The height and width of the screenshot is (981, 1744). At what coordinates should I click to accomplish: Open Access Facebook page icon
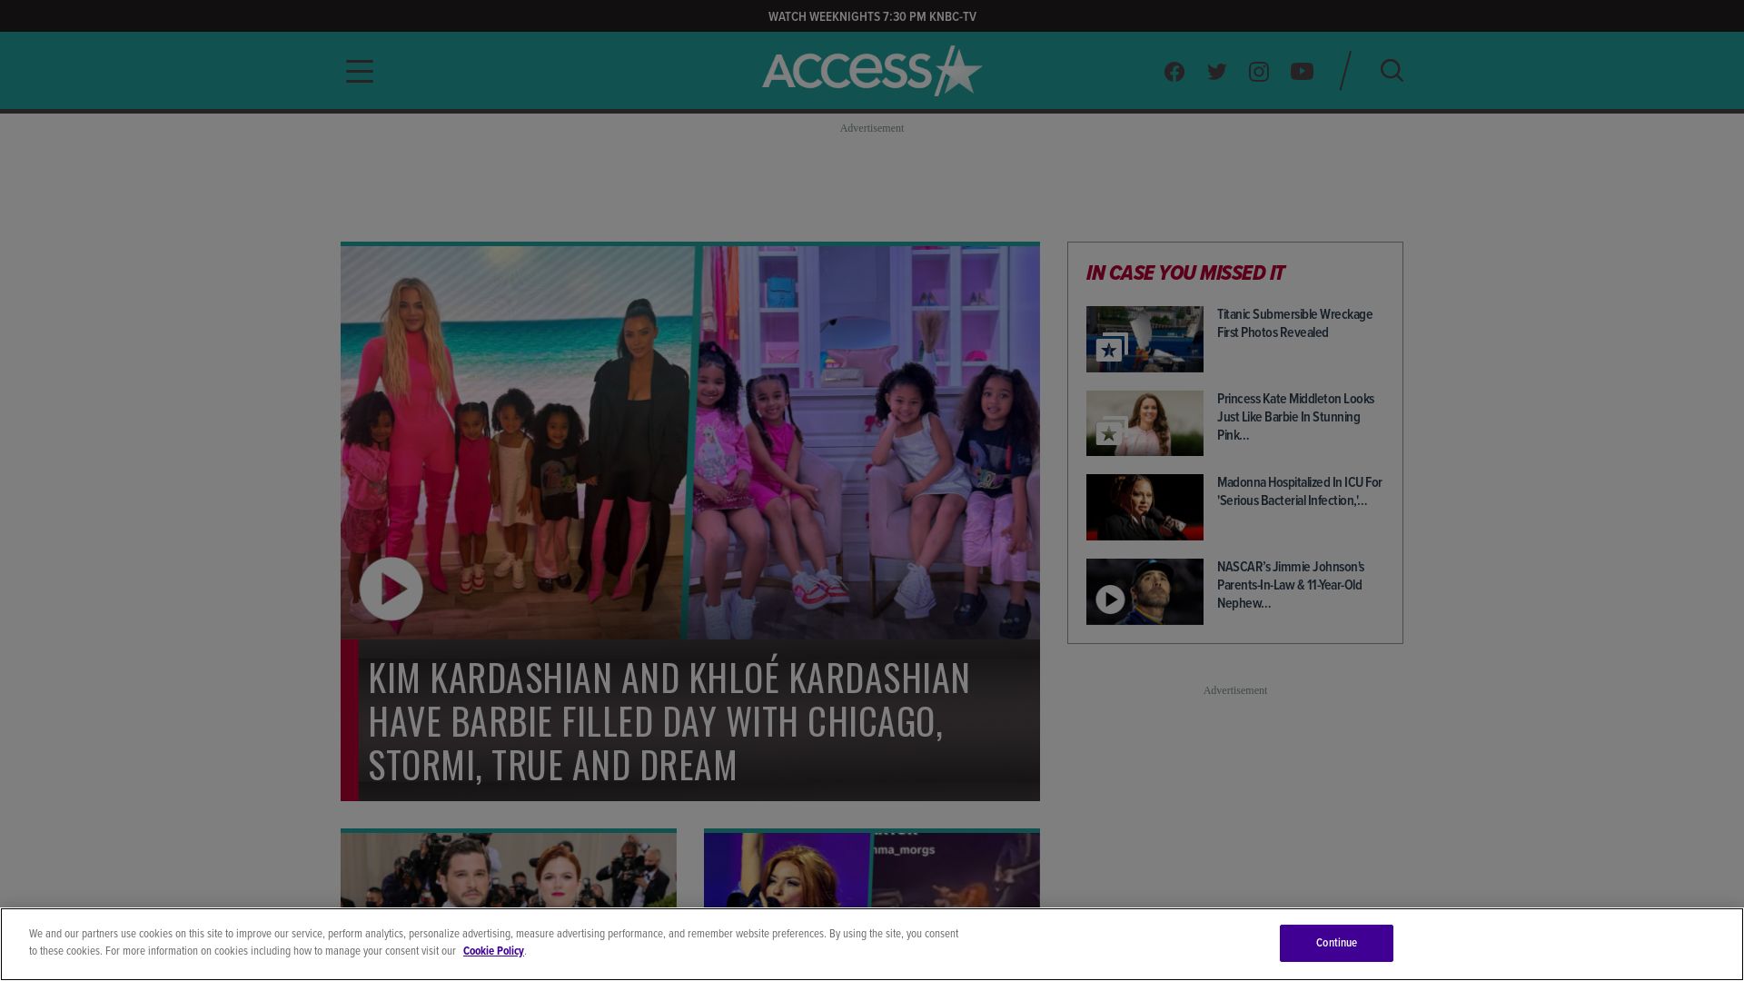(x=1174, y=72)
